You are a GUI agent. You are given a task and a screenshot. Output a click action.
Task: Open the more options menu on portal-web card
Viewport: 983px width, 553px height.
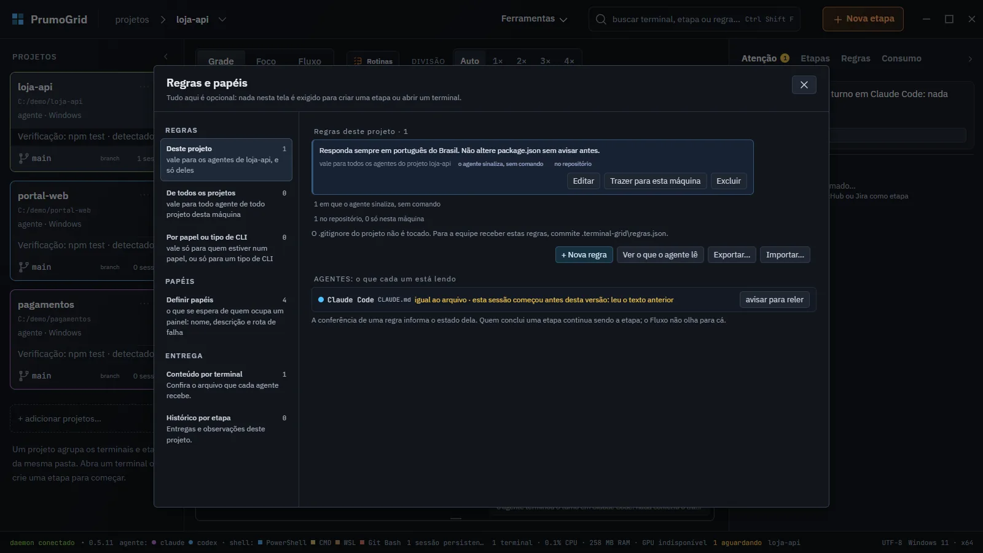(144, 195)
